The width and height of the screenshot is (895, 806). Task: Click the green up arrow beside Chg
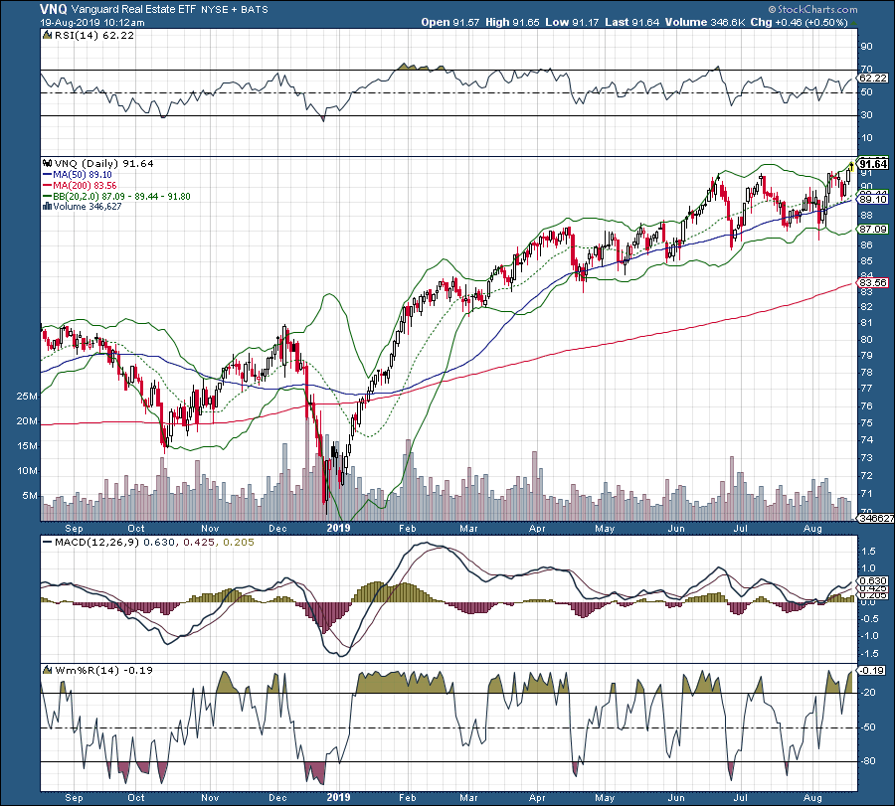pos(853,24)
